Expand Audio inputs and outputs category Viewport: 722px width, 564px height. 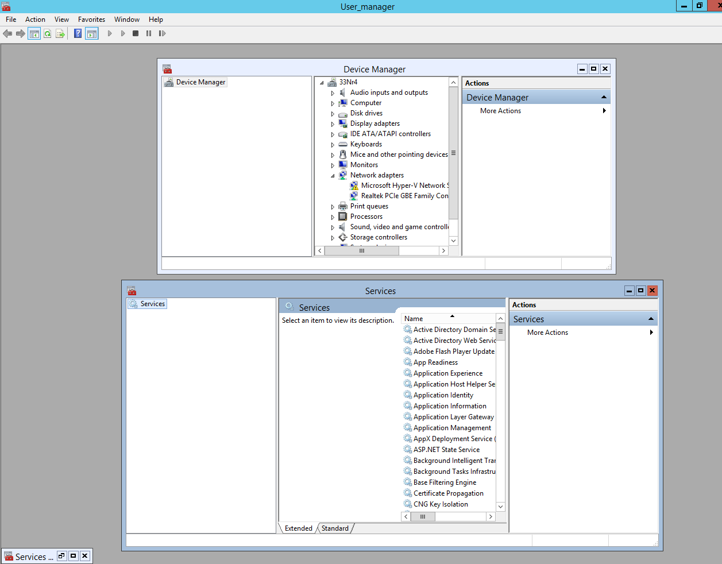pos(333,93)
